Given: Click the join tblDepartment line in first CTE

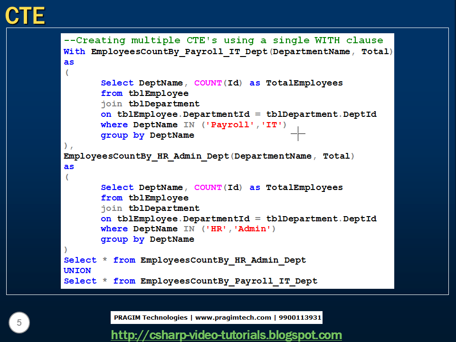Looking at the screenshot, I should coord(150,104).
